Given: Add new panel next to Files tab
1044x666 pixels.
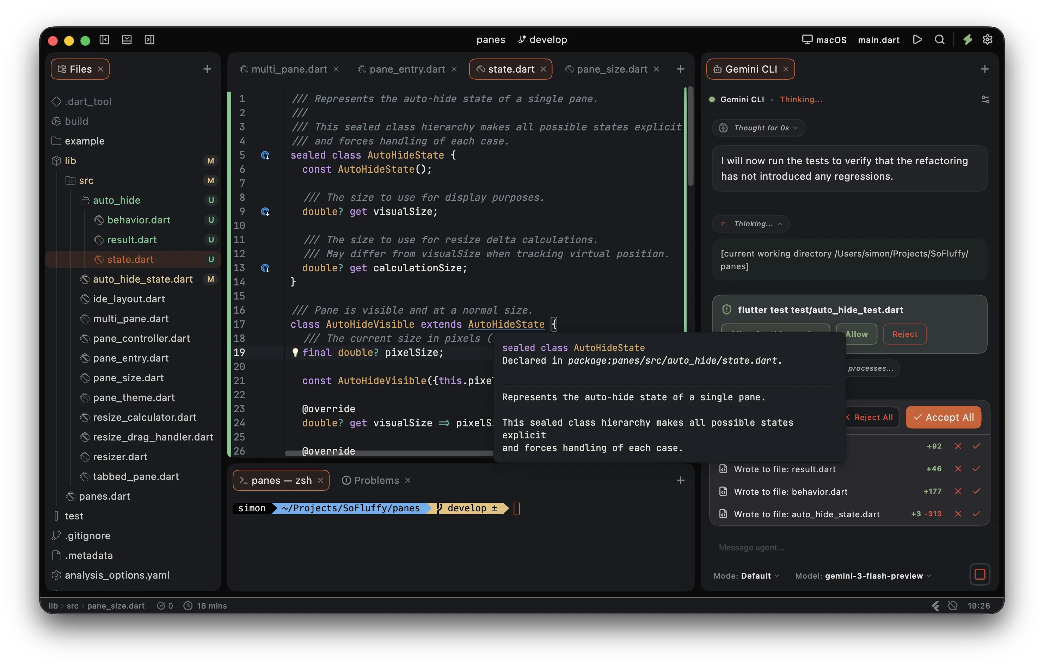Looking at the screenshot, I should [x=207, y=69].
